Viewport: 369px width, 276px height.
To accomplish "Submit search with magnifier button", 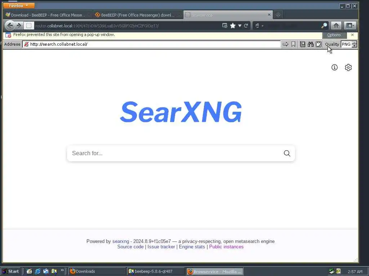I will [287, 153].
